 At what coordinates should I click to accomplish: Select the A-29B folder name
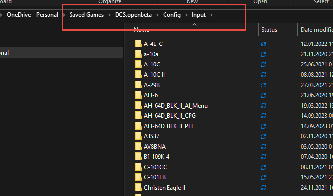coord(152,85)
